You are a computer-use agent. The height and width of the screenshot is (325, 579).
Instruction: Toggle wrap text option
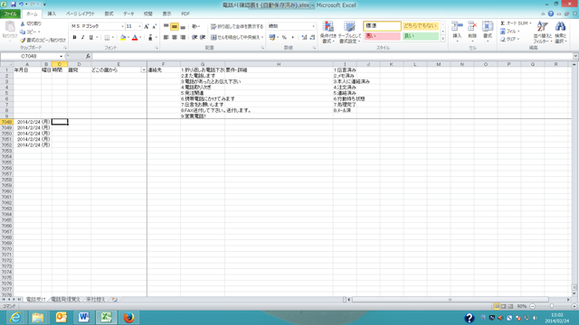pyautogui.click(x=237, y=26)
